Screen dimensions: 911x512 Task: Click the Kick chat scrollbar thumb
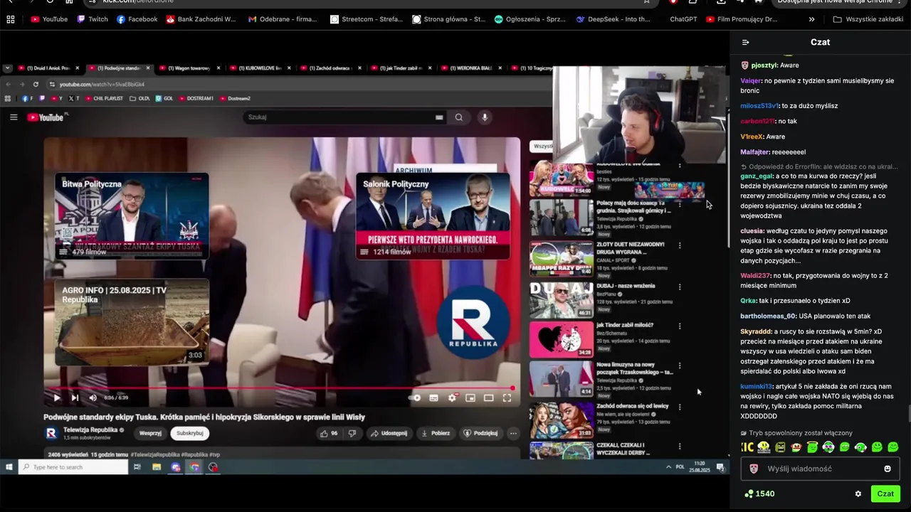coord(908,413)
